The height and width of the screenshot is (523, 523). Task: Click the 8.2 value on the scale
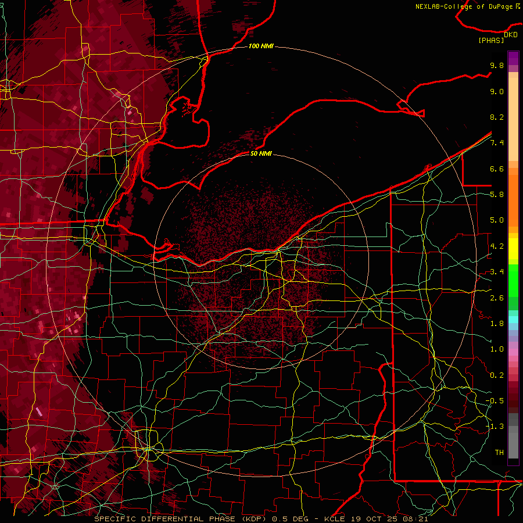(497, 117)
